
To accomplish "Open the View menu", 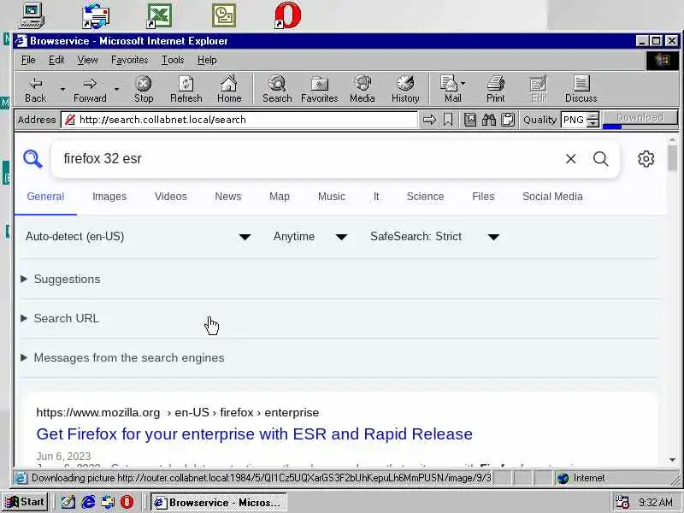I will tap(87, 60).
